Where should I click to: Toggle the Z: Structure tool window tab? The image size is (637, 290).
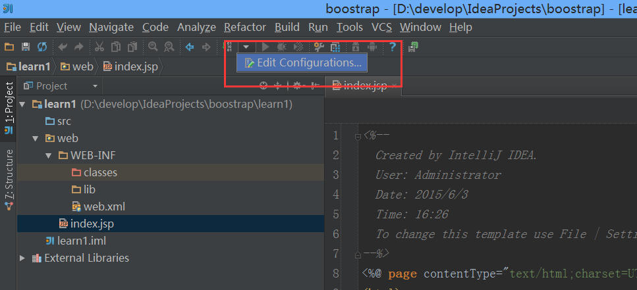coord(9,180)
